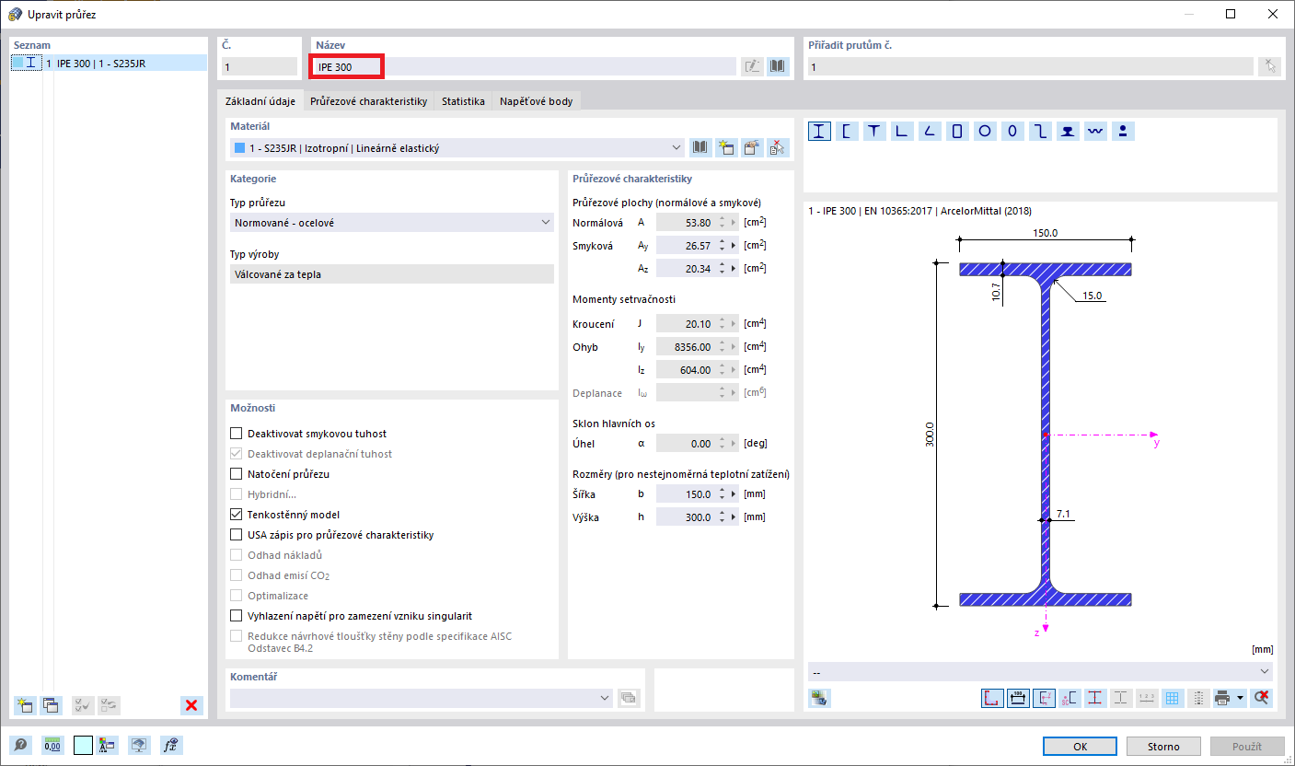Toggle dimension display in section preview
The width and height of the screenshot is (1295, 766).
tap(1018, 698)
